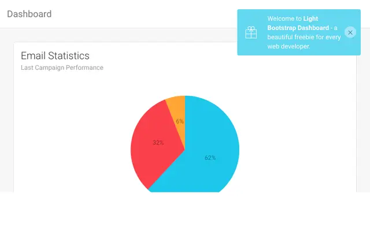Click "Welcome to" text in the notification
The image size is (370, 231).
[284, 18]
